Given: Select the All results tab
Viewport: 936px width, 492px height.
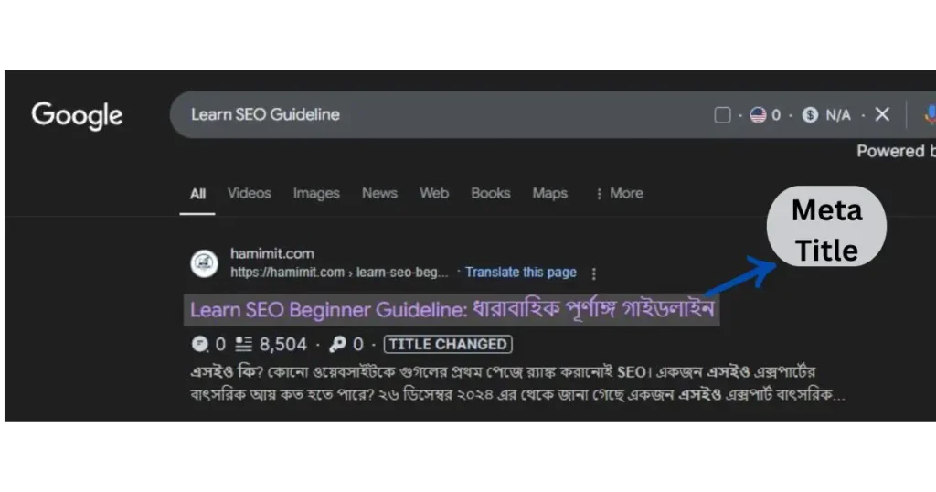Looking at the screenshot, I should 197,194.
